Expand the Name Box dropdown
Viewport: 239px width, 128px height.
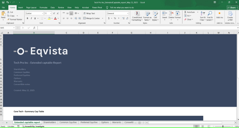14,28
